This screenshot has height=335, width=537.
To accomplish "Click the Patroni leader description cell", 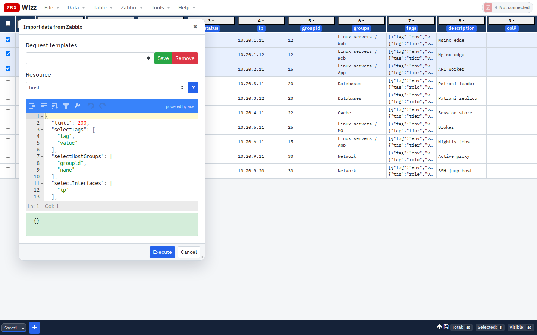I will [461, 84].
